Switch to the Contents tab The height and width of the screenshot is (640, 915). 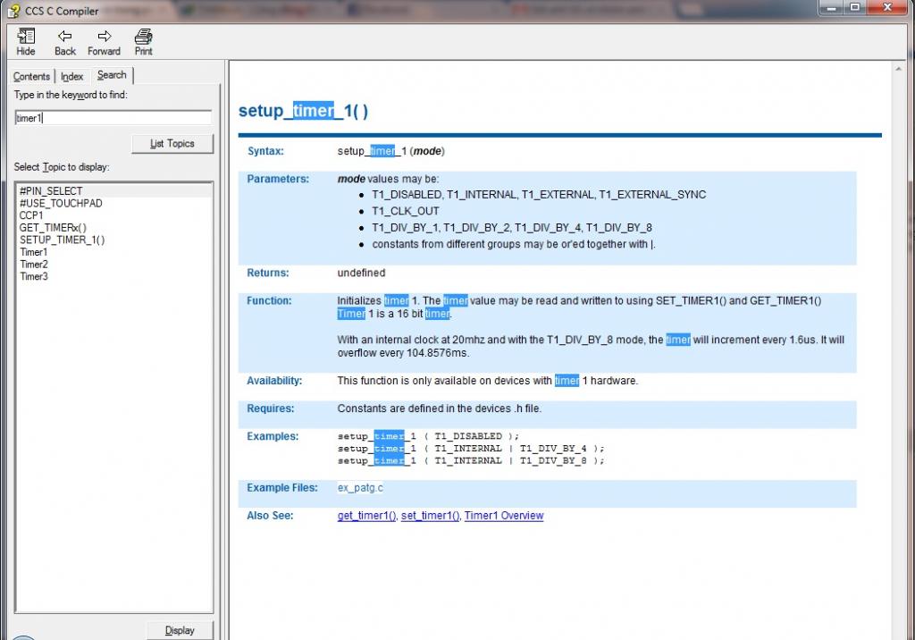tap(31, 77)
